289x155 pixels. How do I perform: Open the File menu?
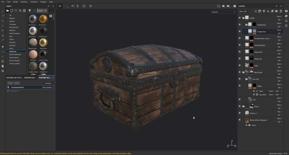coord(3,2)
